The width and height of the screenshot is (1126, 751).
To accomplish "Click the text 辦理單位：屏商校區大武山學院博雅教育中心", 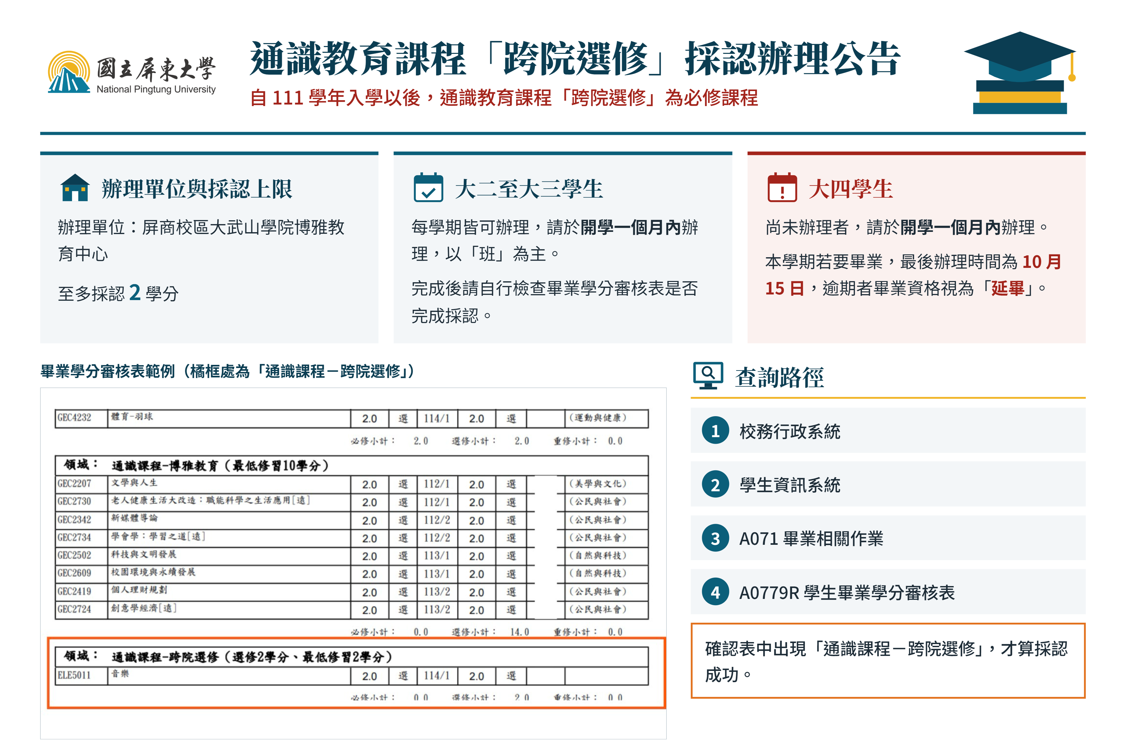I will pyautogui.click(x=201, y=240).
